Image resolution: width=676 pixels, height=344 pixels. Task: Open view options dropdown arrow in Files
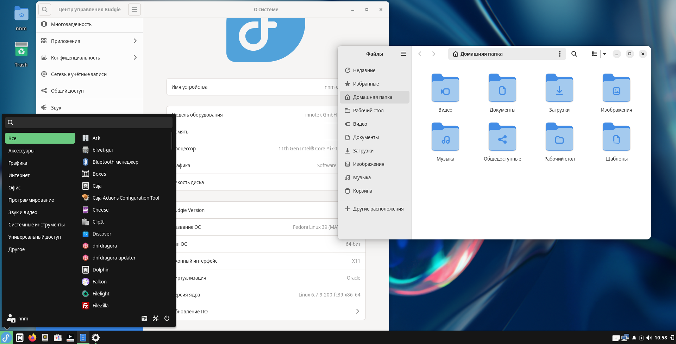pos(605,54)
